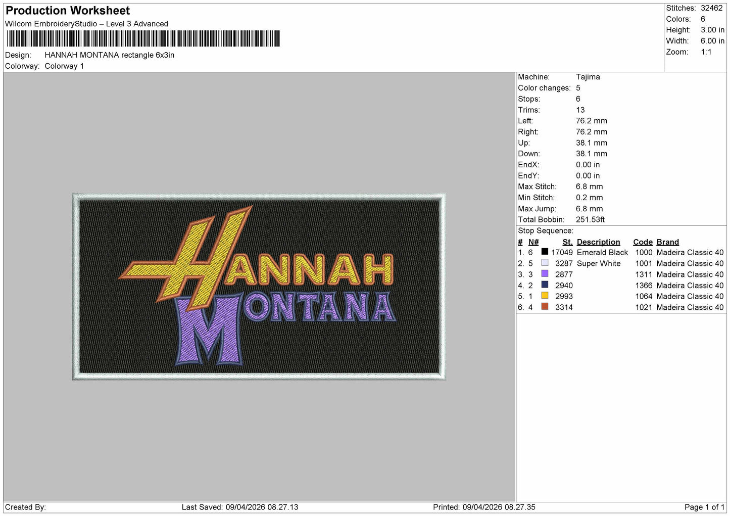Image resolution: width=730 pixels, height=516 pixels.
Task: Click stitch count 2993 in row 5
Action: 564,296
